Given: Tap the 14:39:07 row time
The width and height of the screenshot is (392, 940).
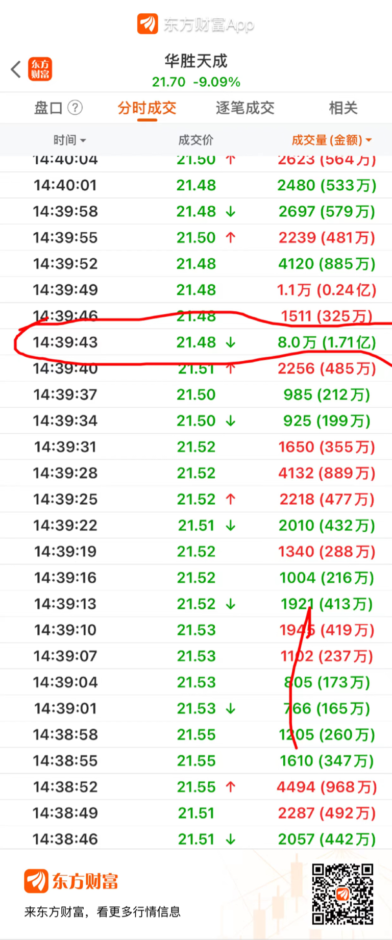Looking at the screenshot, I should pos(65,656).
